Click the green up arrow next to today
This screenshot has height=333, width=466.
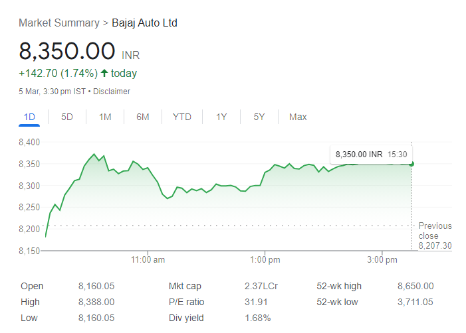tap(104, 73)
